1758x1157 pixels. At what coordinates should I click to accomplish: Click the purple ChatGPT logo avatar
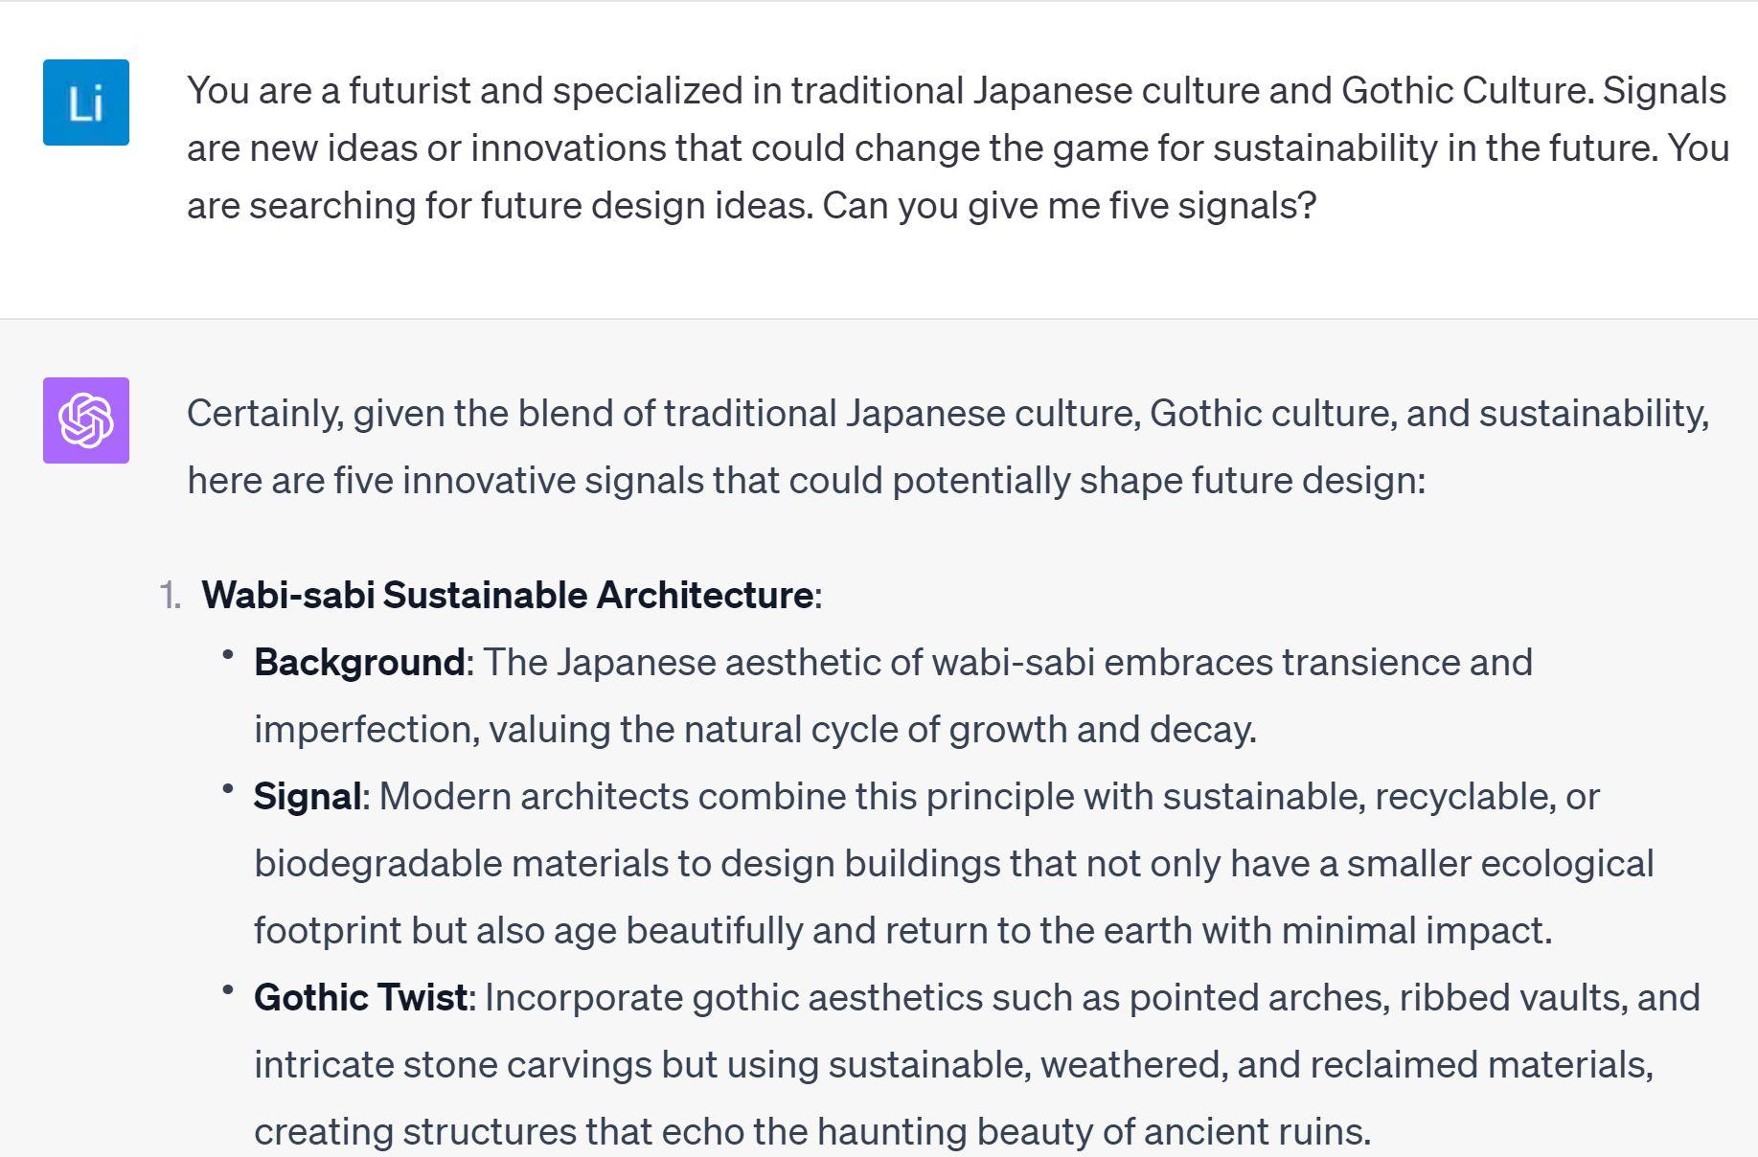point(86,420)
